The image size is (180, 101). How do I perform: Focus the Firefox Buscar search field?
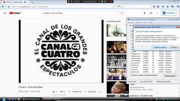134,7
